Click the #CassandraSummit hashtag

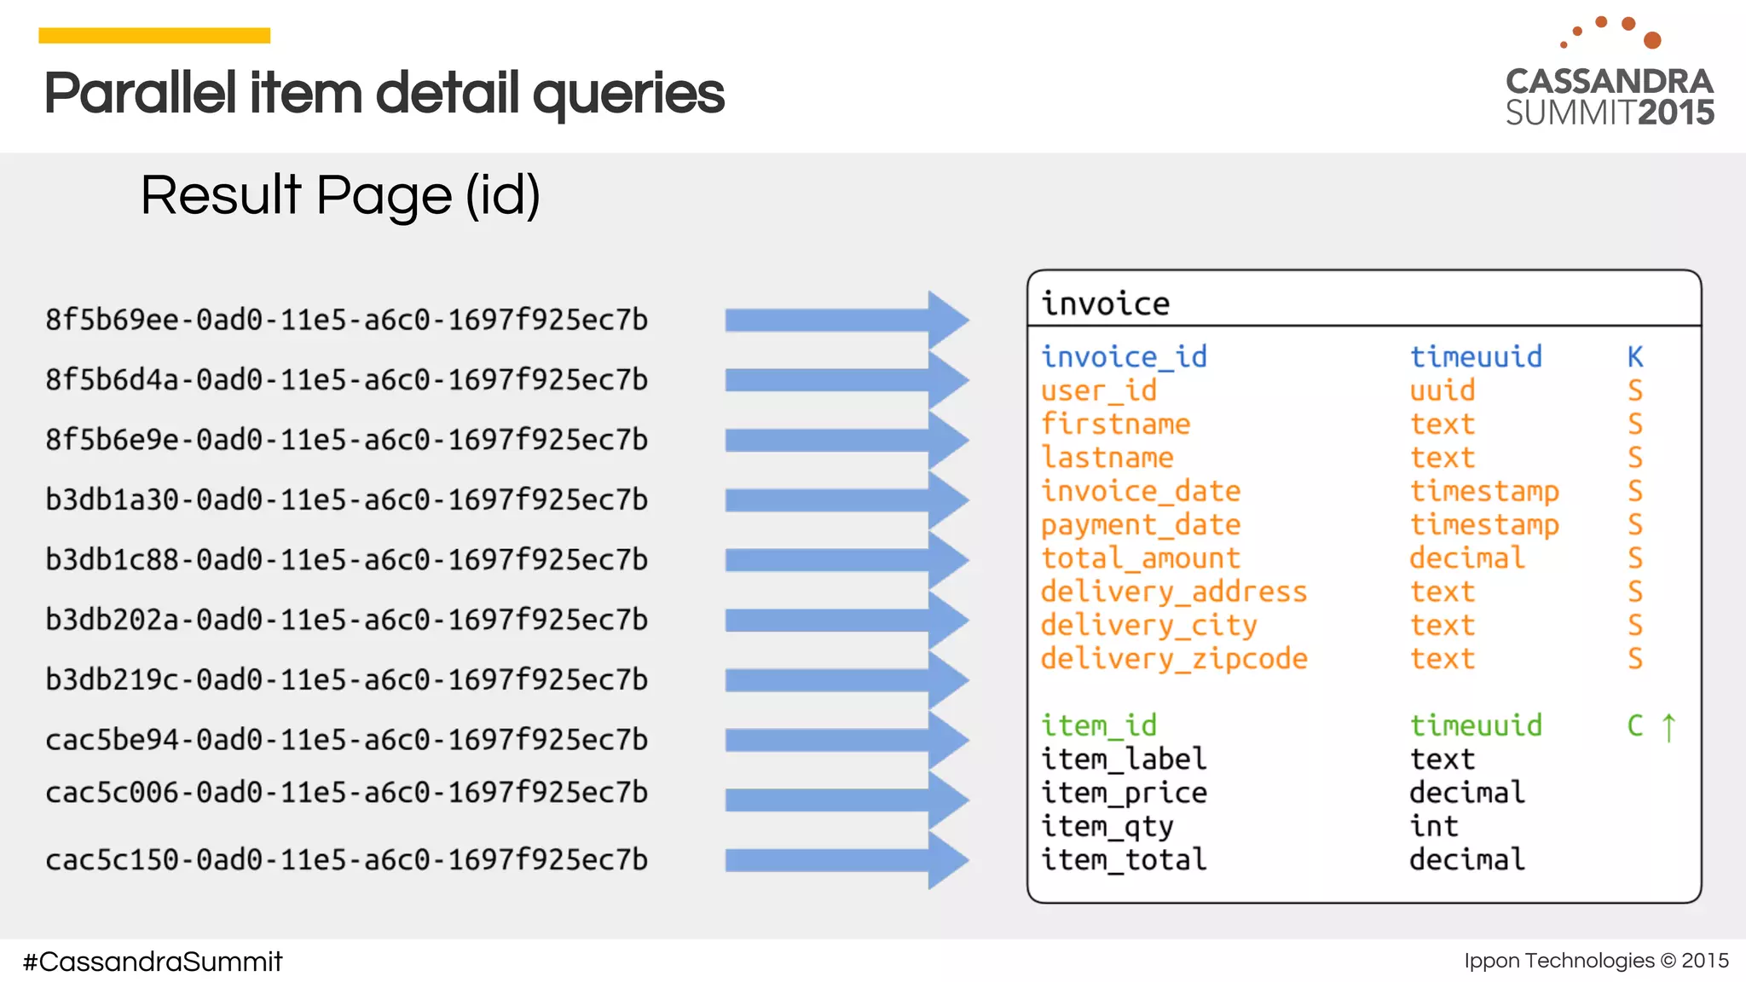(x=153, y=962)
